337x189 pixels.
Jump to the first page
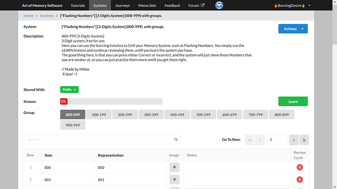pyautogui.click(x=250, y=140)
